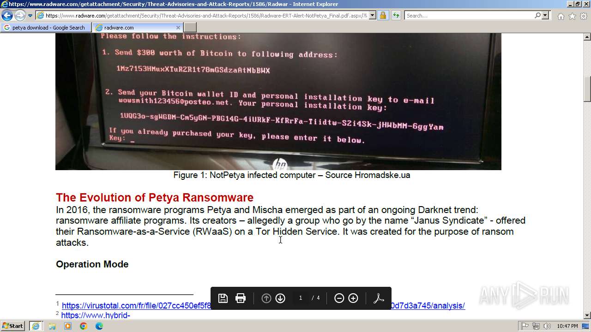Click into the browser Search box
The width and height of the screenshot is (591, 332).
pos(469,16)
